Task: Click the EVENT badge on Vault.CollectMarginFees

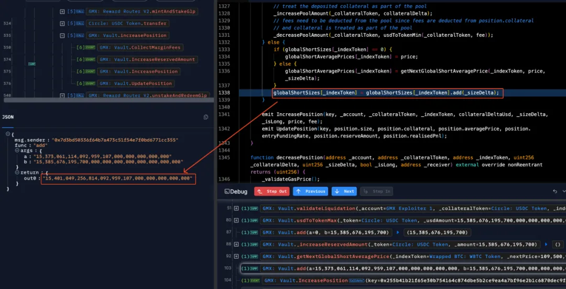Action: click(90, 48)
